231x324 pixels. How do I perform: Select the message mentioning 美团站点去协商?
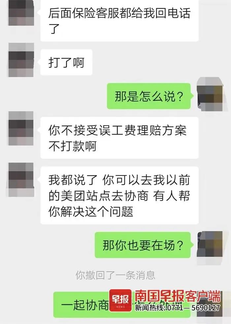tap(119, 195)
